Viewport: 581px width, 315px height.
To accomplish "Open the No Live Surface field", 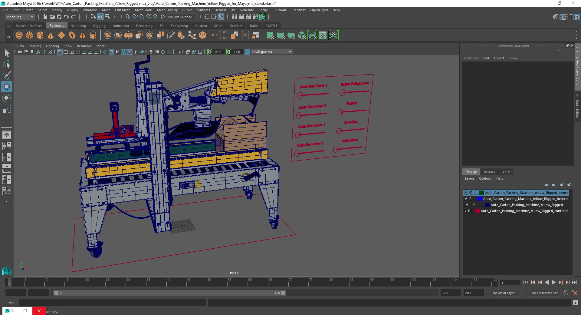I will (x=182, y=17).
